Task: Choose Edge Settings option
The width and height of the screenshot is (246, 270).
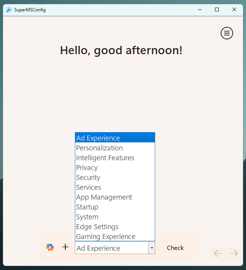Action: (115, 226)
